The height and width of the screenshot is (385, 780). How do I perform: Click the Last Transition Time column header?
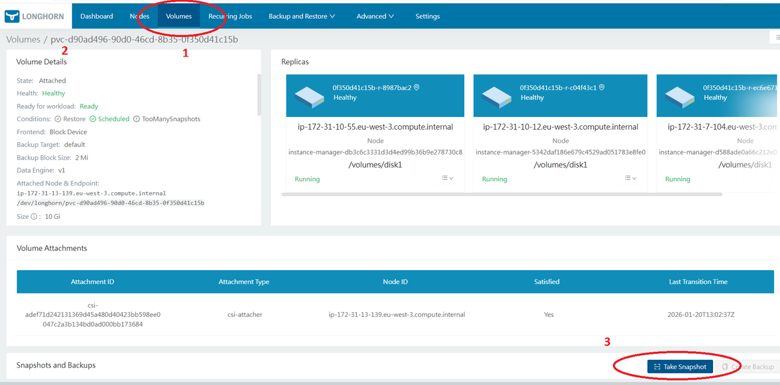tap(698, 282)
